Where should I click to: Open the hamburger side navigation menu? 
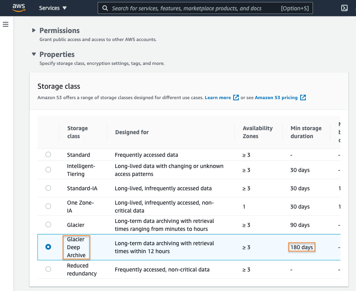click(x=6, y=24)
